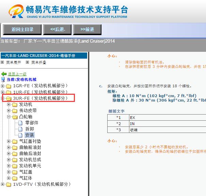Image resolution: width=206 pixels, height=196 pixels.
Task: Expand the 曲轴前油封 subfolder
Action: (x=9, y=148)
